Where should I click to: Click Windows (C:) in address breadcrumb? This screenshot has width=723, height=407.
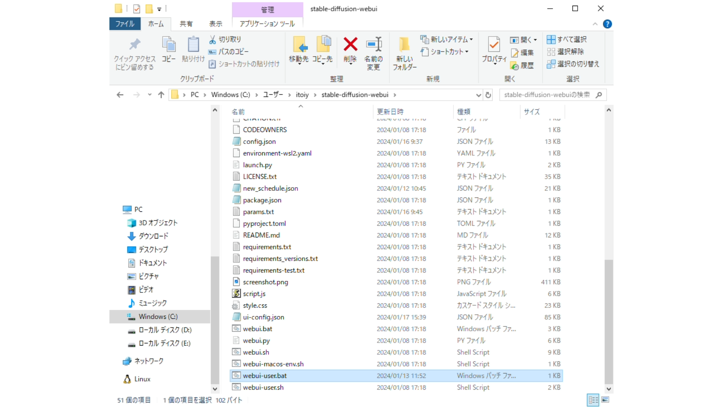coord(230,95)
